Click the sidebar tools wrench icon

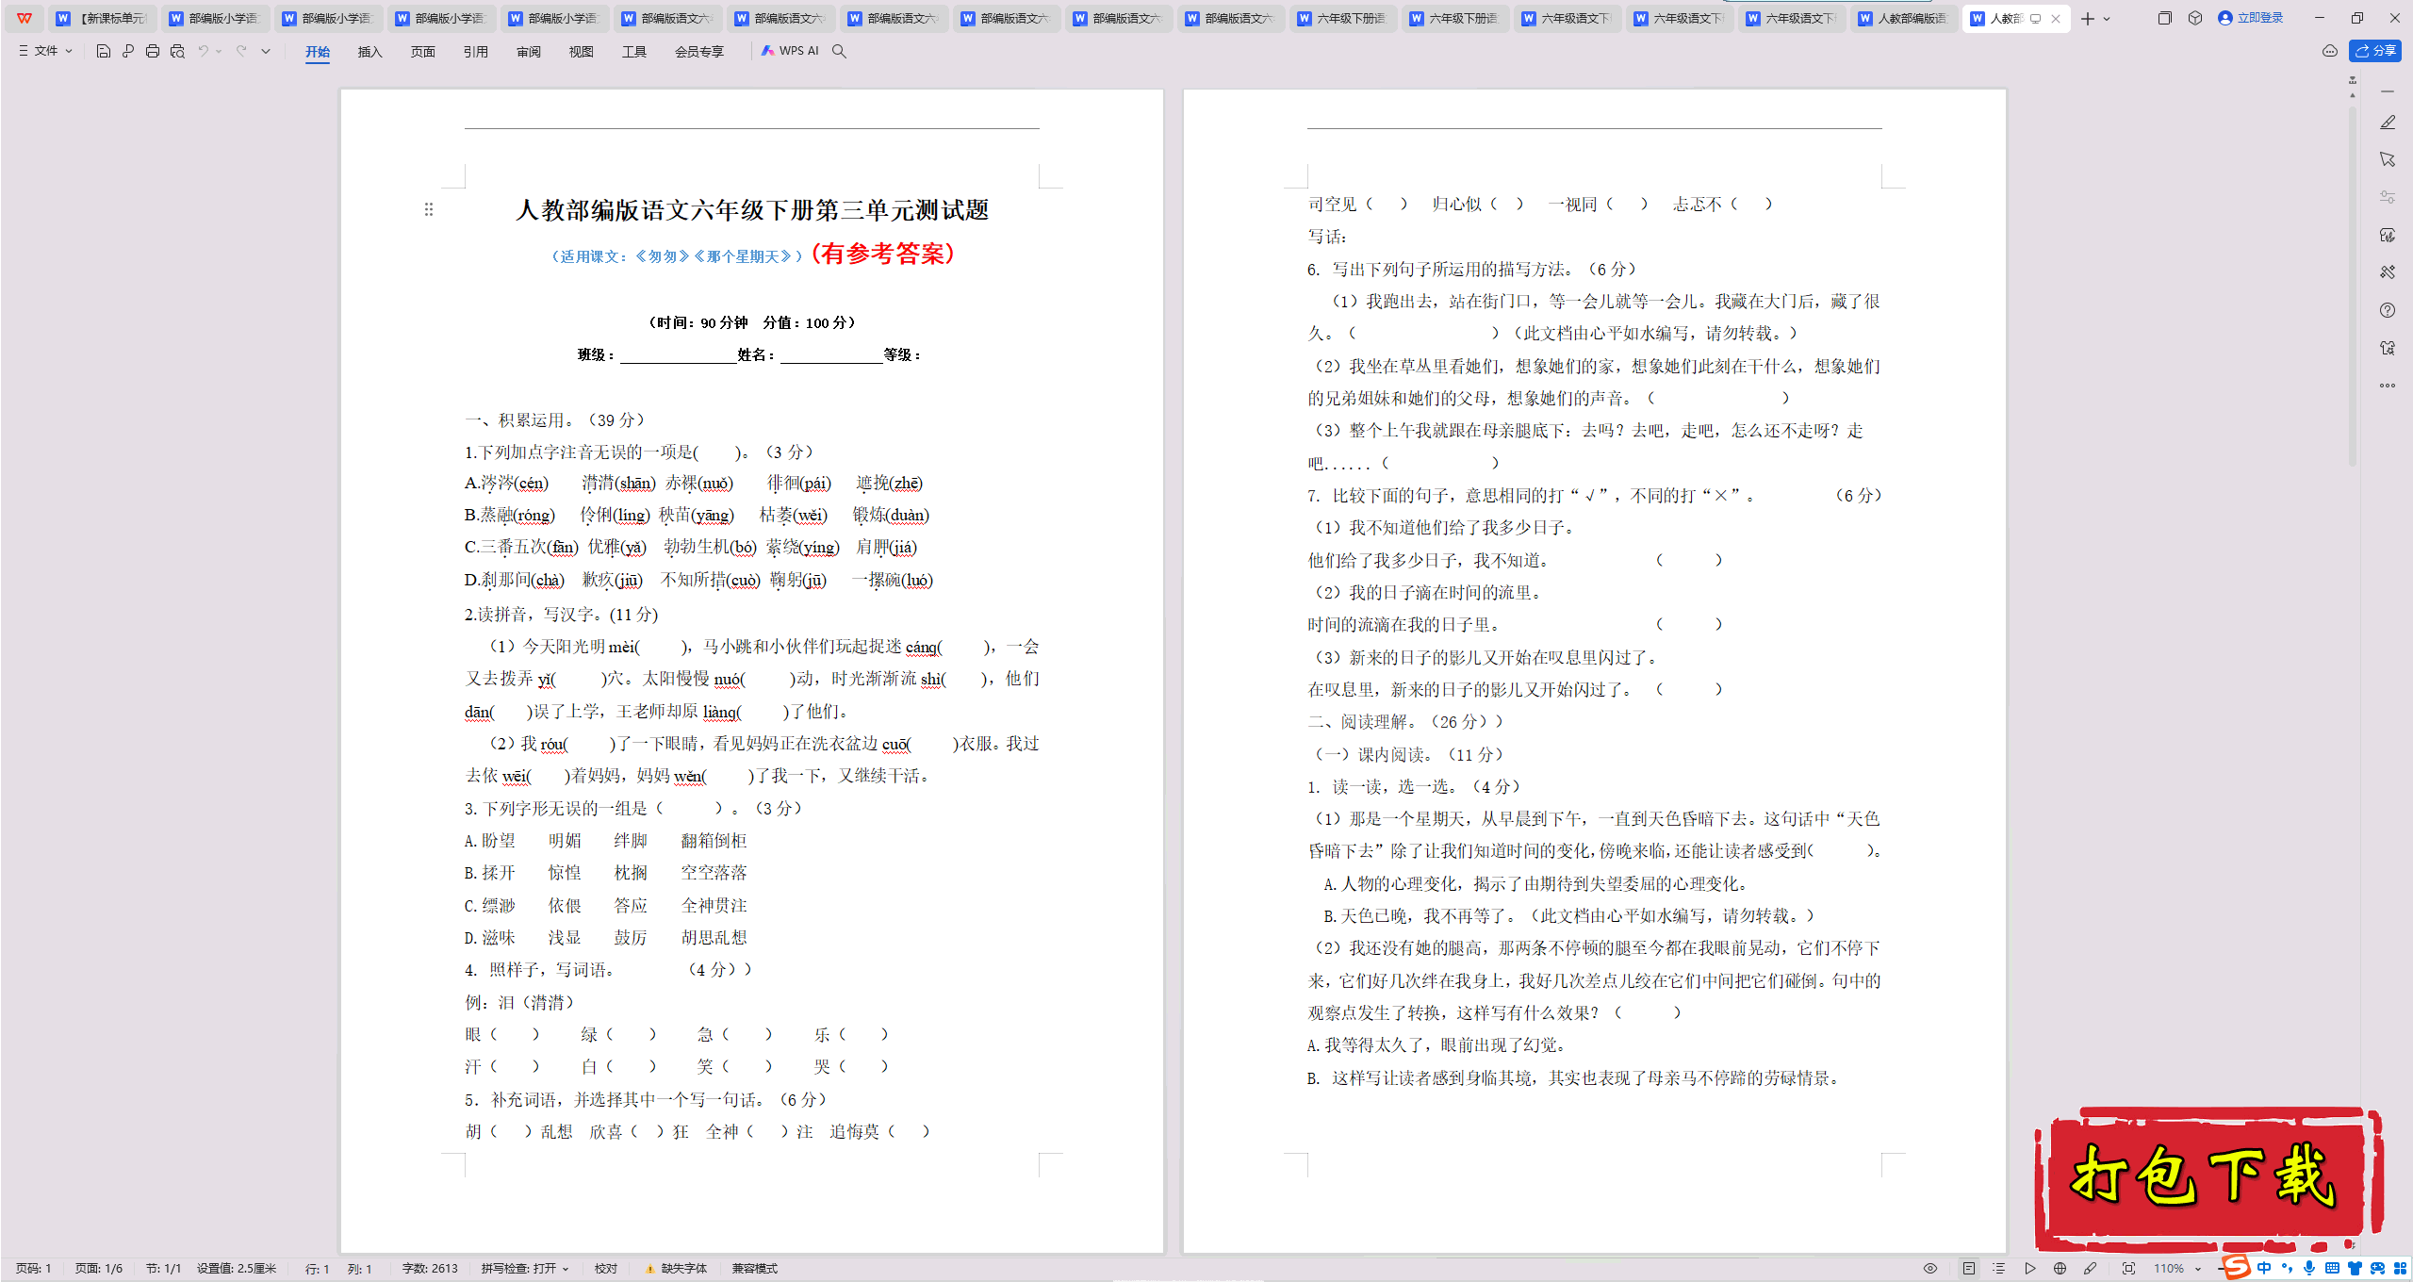coord(2388,272)
